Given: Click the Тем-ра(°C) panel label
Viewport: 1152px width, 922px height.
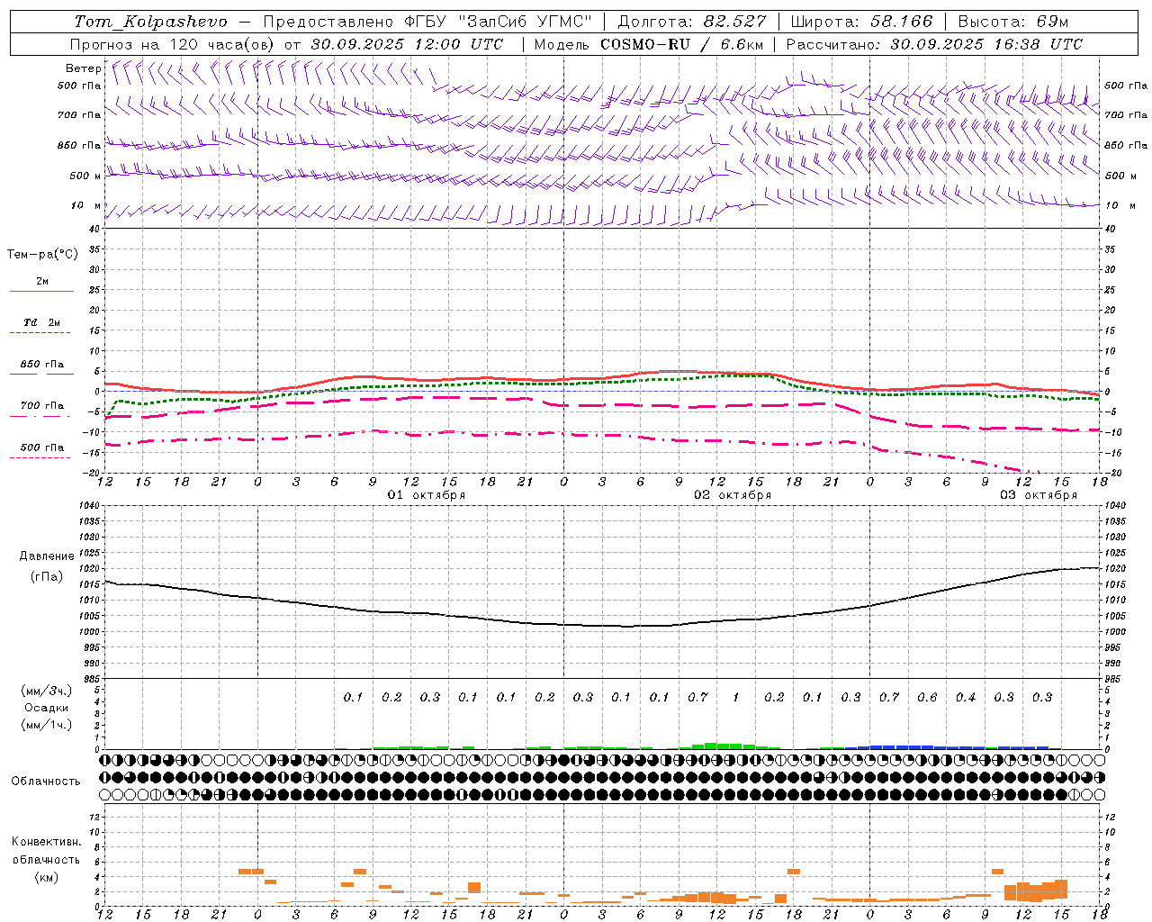Looking at the screenshot, I should pyautogui.click(x=42, y=255).
